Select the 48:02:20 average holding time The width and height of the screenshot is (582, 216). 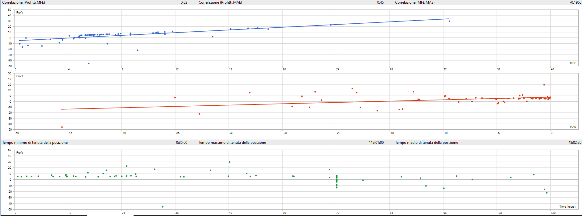pyautogui.click(x=575, y=143)
